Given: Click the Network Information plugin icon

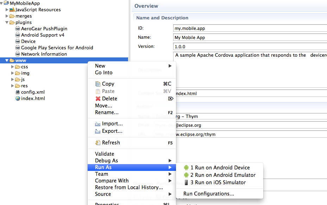Looking at the screenshot, I should [x=18, y=54].
